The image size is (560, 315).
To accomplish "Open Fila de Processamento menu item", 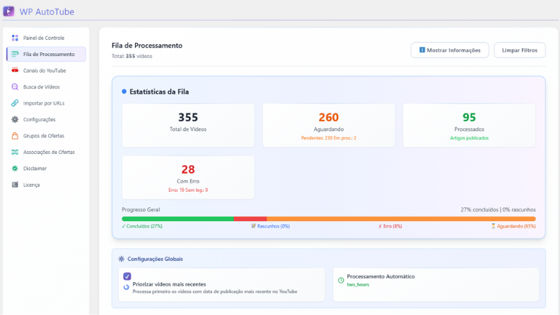I will coord(46,55).
